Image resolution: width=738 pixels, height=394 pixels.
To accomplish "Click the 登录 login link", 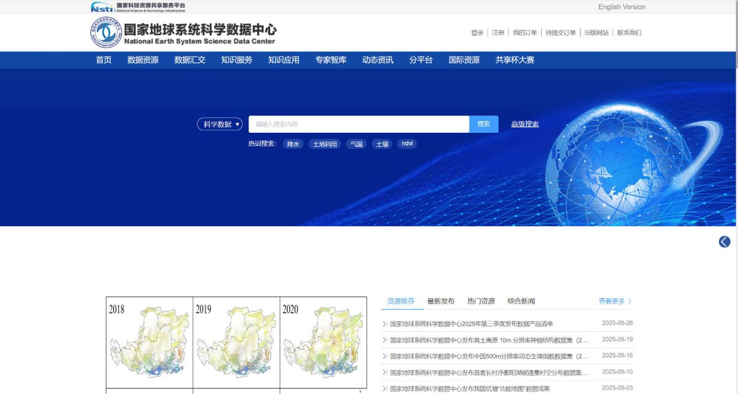I will click(x=477, y=33).
